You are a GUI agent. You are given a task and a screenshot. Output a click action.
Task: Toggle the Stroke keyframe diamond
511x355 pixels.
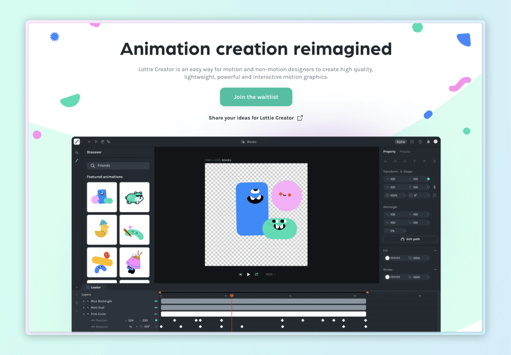(x=428, y=277)
